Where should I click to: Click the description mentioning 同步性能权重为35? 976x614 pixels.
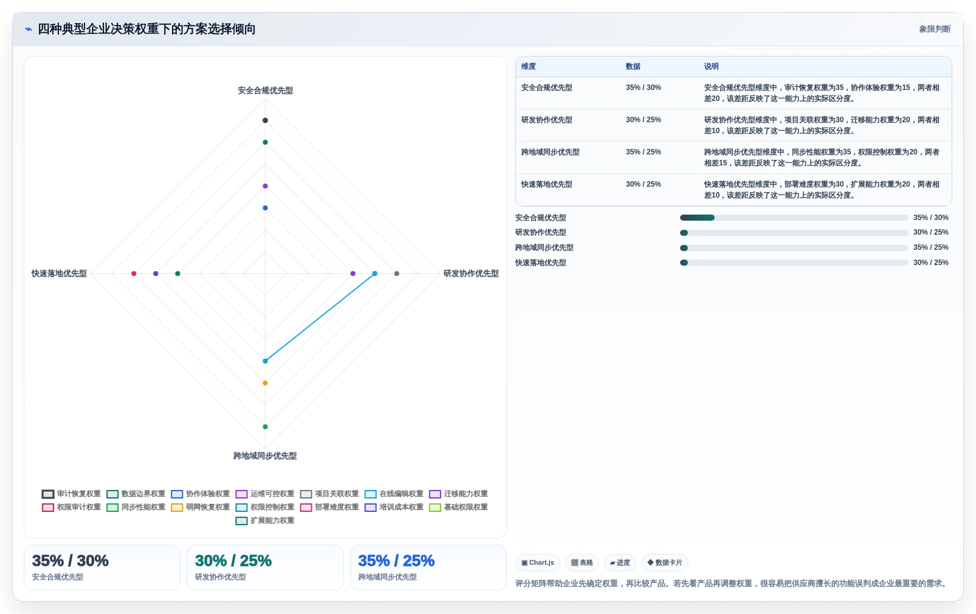point(822,157)
